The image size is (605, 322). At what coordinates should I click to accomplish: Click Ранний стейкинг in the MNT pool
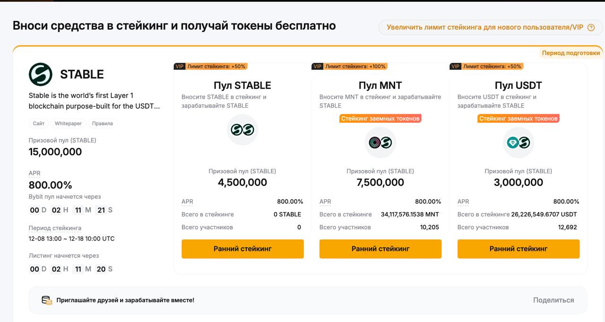380,248
